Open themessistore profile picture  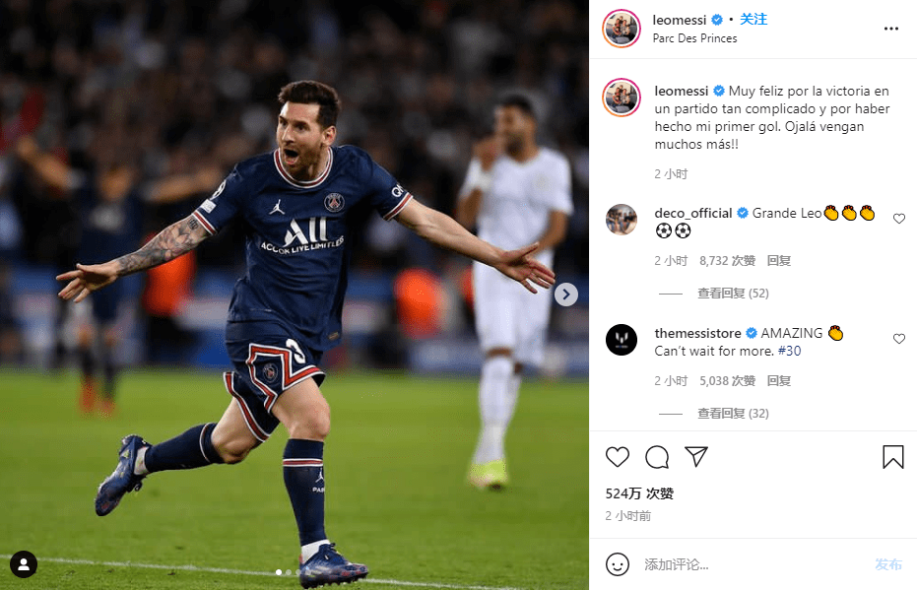pos(622,340)
